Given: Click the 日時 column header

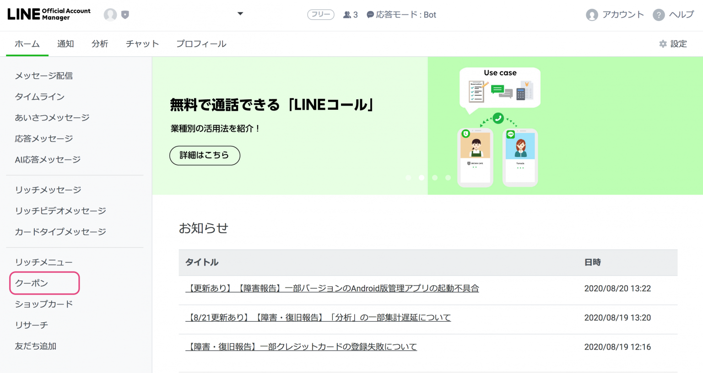Looking at the screenshot, I should pos(593,263).
